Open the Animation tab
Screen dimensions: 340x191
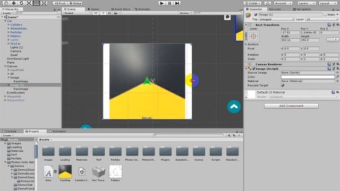pos(58,131)
